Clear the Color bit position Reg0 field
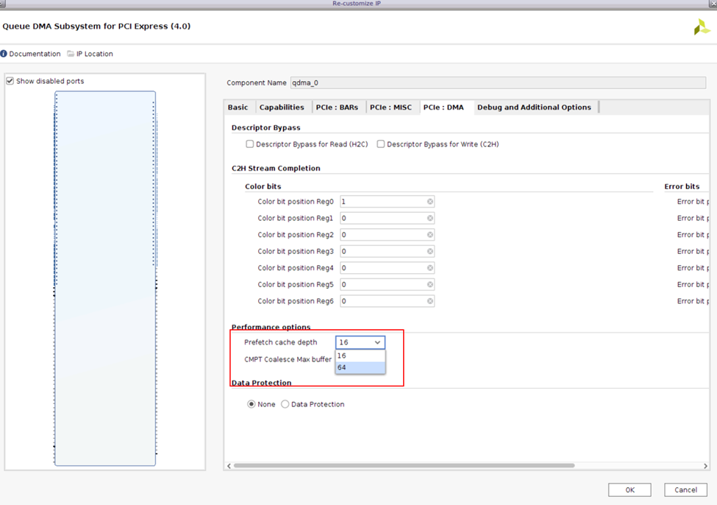 [x=430, y=202]
